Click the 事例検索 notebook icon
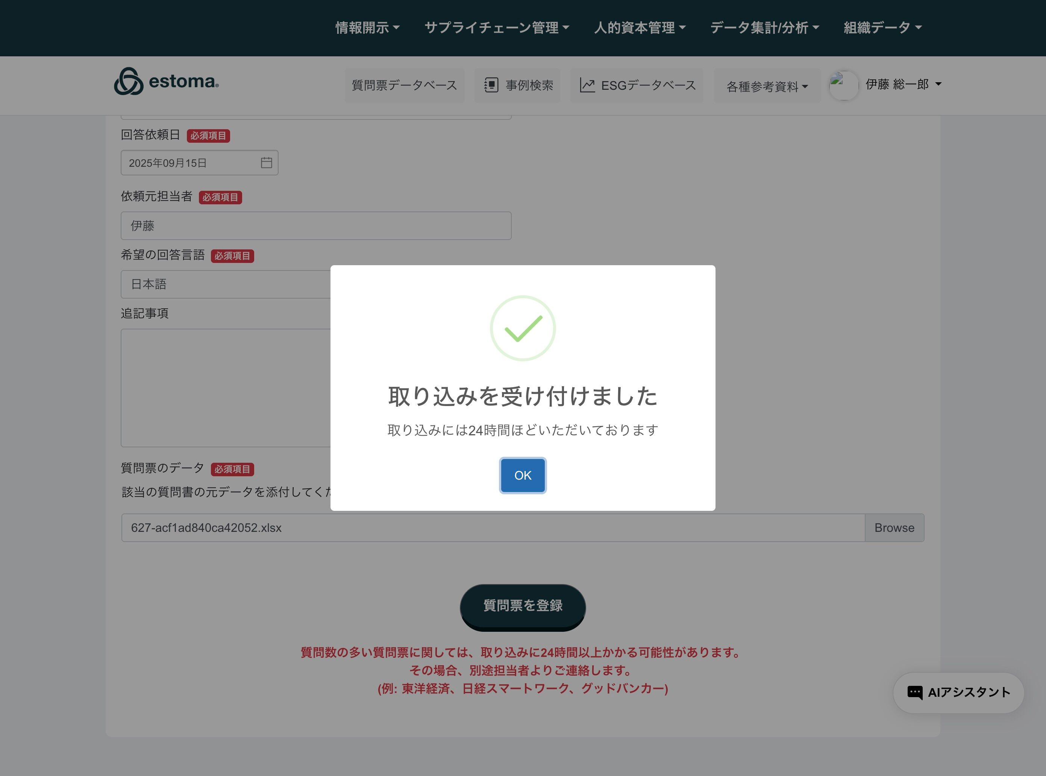Image resolution: width=1046 pixels, height=776 pixels. pyautogui.click(x=491, y=85)
